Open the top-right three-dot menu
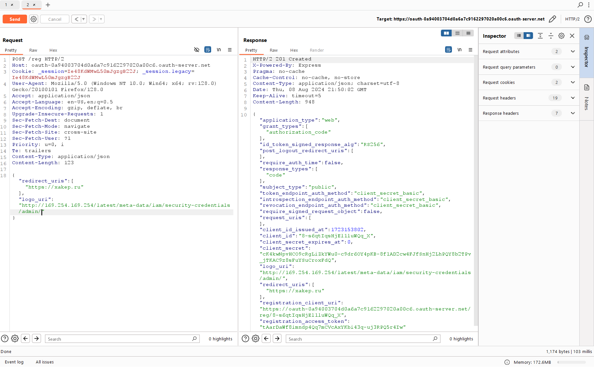 [589, 5]
